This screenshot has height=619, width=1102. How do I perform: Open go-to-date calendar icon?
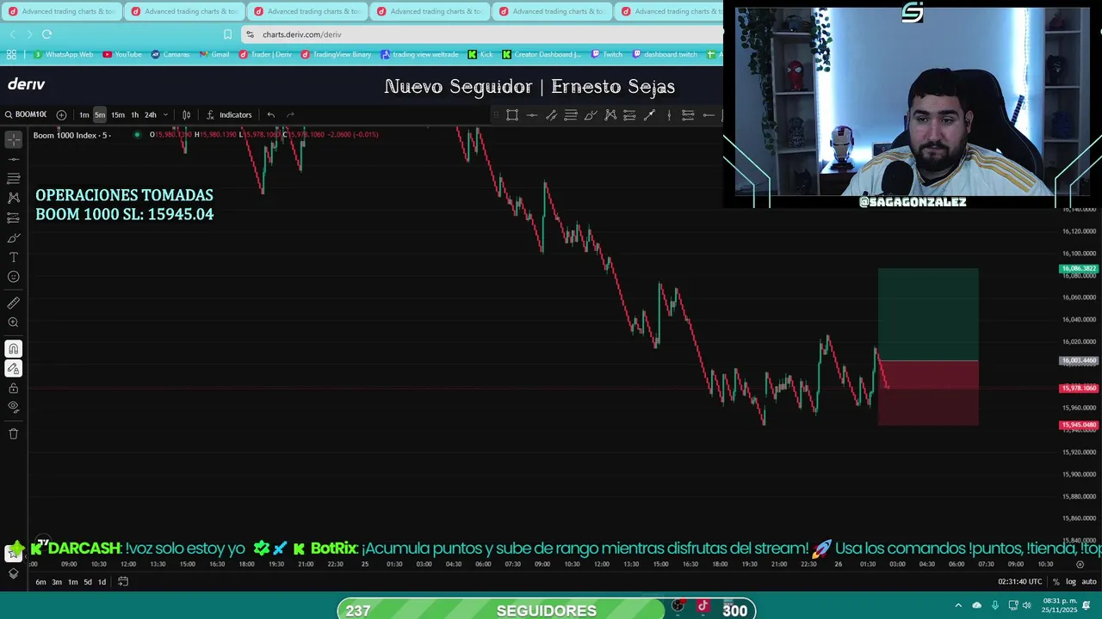(x=123, y=582)
